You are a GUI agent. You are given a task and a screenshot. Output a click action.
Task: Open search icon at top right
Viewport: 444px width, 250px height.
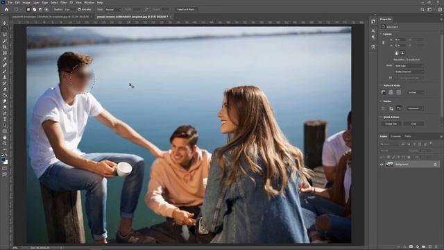pyautogui.click(x=422, y=9)
